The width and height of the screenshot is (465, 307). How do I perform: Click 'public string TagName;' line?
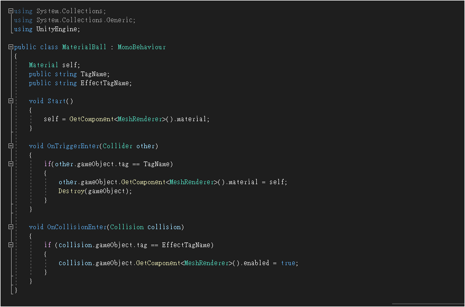click(69, 74)
